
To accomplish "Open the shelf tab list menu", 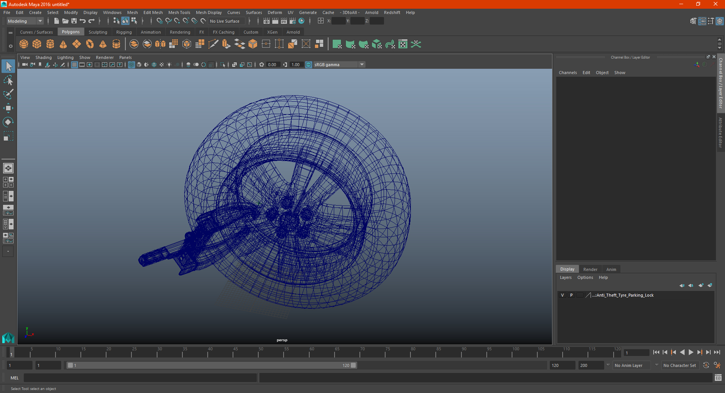I will point(11,33).
